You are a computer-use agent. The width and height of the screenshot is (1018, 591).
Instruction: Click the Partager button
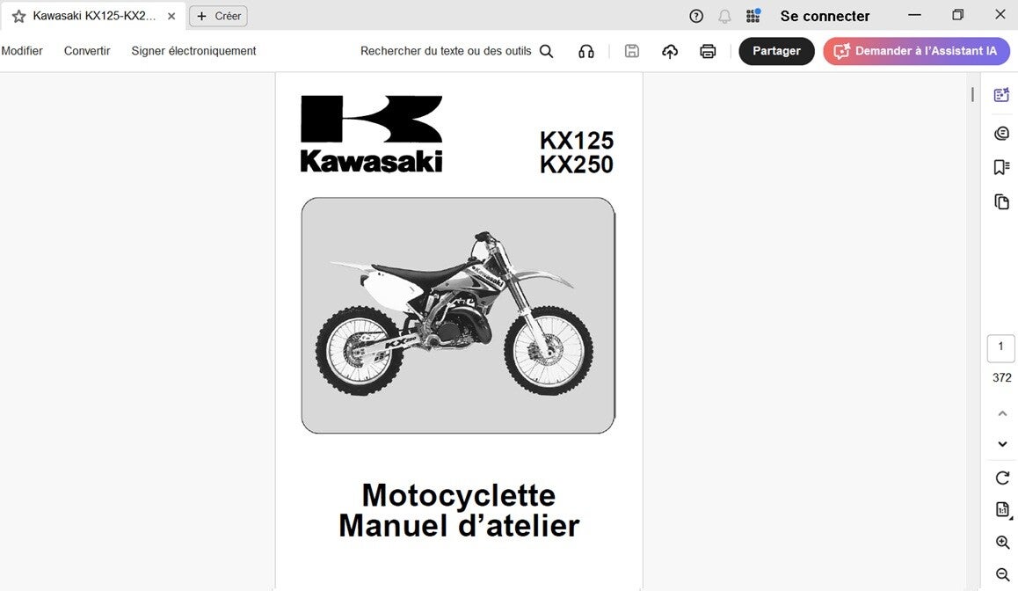coord(776,51)
